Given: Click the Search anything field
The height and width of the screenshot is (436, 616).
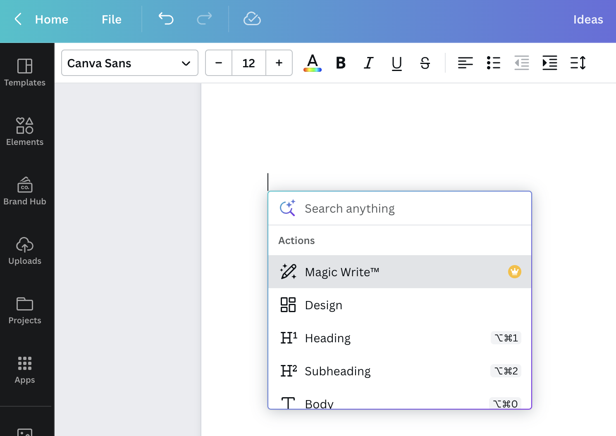Looking at the screenshot, I should (x=413, y=209).
